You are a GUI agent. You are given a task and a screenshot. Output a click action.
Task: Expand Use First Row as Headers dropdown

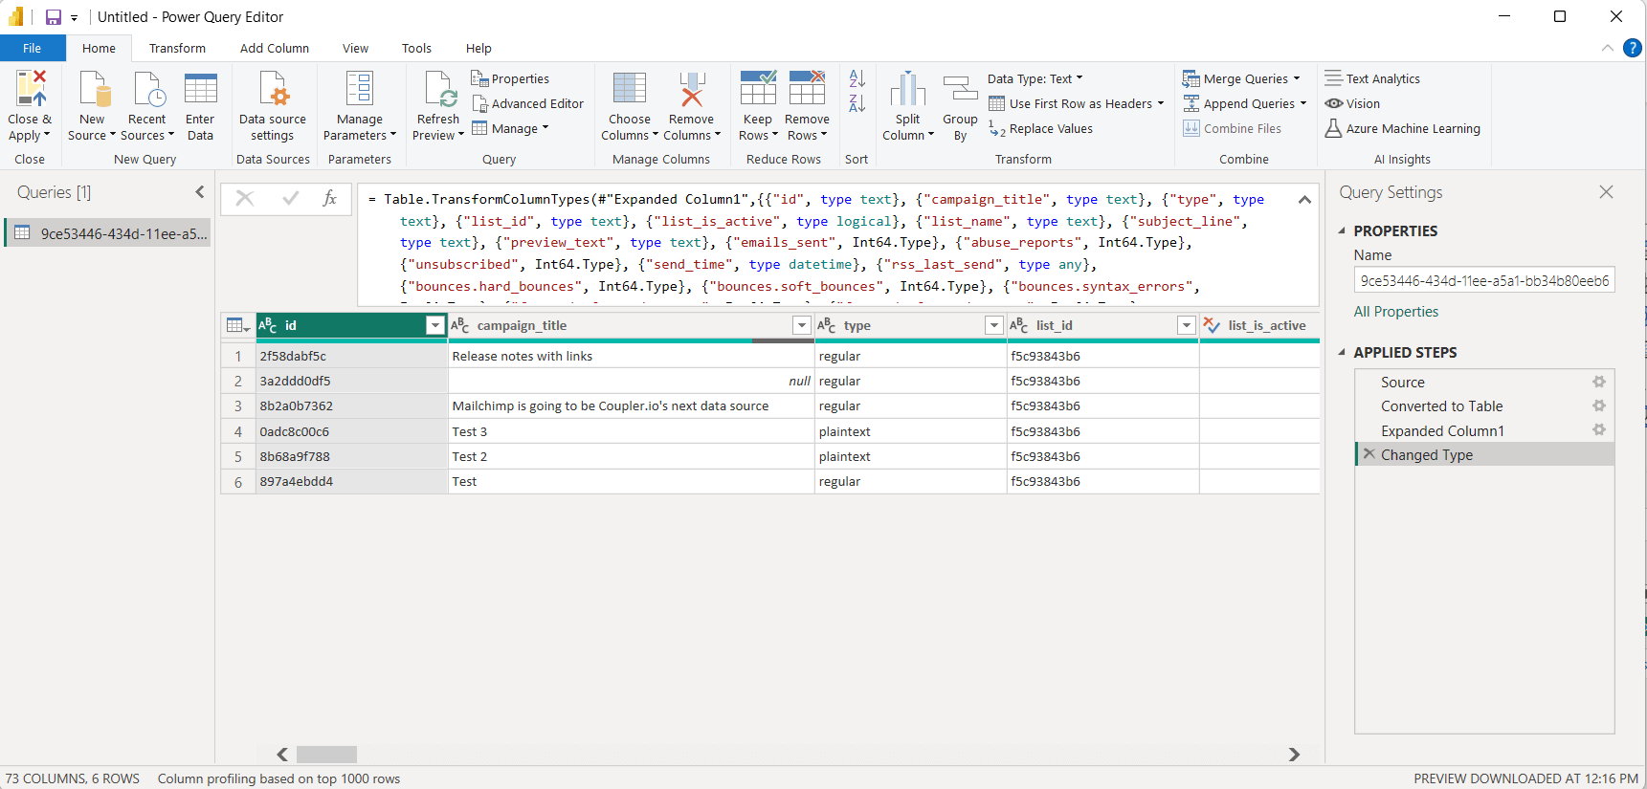[x=1161, y=103]
